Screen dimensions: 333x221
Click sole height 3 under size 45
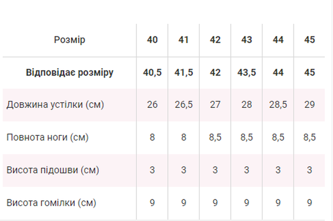[x=309, y=170]
